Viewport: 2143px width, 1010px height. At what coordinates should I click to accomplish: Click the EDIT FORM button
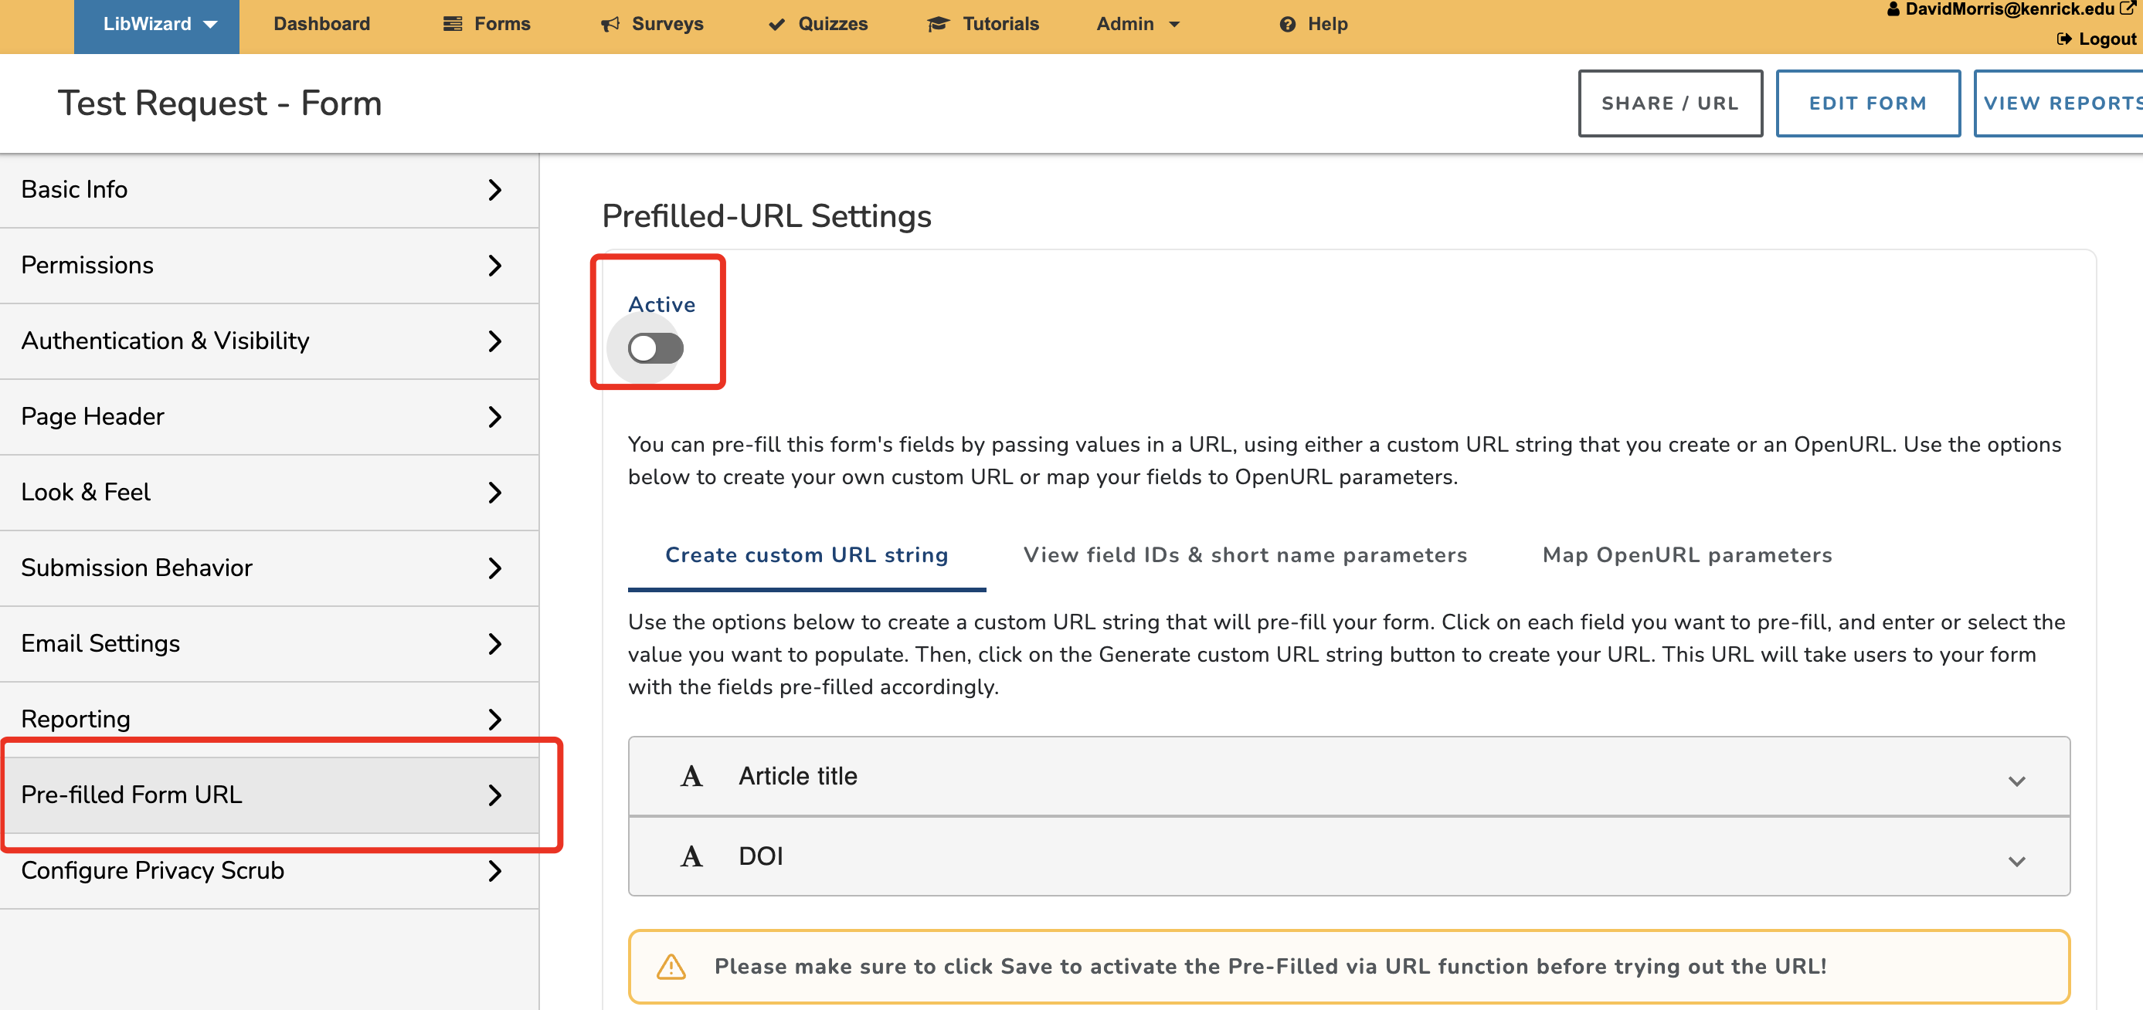(x=1868, y=103)
